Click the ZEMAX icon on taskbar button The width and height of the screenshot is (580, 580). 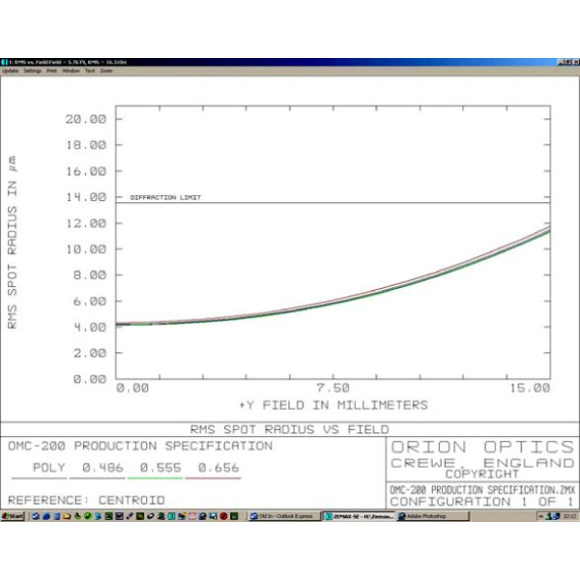click(329, 517)
